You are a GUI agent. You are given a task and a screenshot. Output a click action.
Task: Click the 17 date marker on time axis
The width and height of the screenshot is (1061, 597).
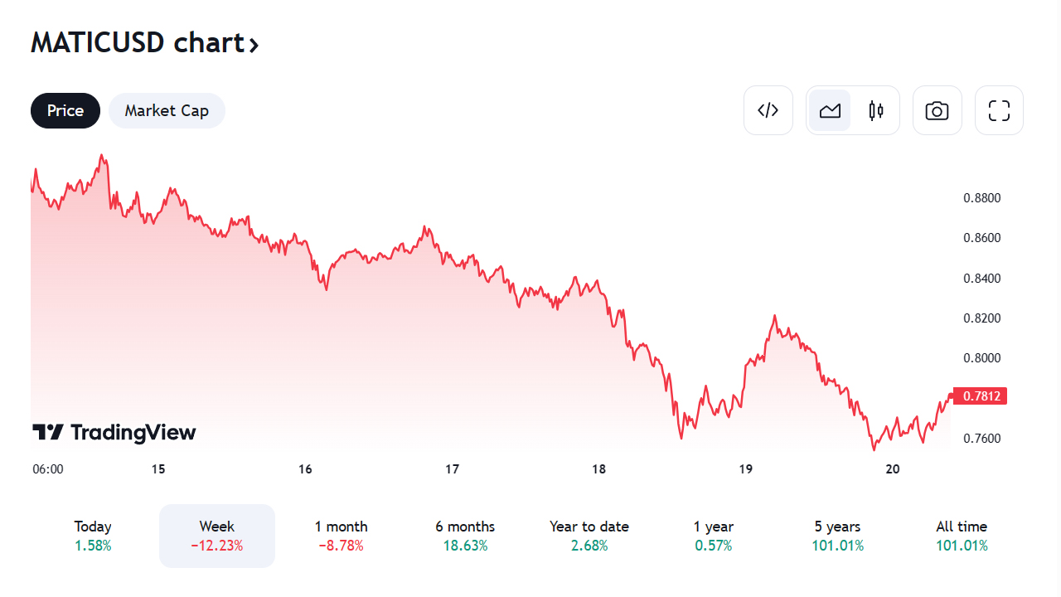pos(452,469)
